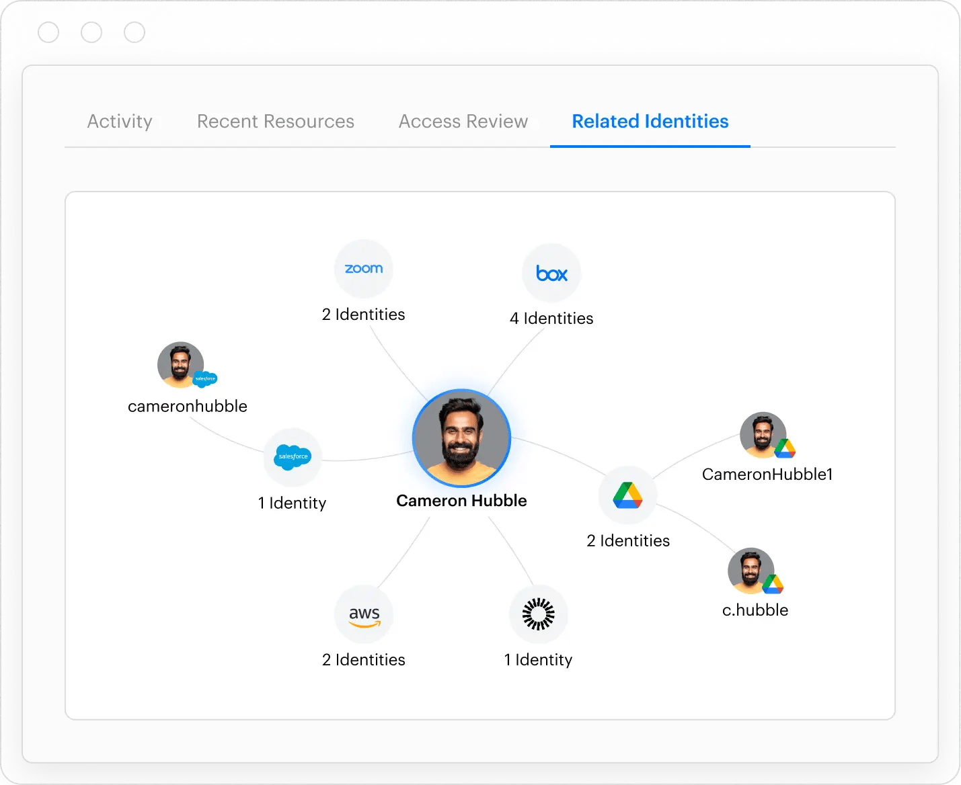Screen dimensions: 961x785
Task: Click the "cameronhubble" username label
Action: pos(188,407)
